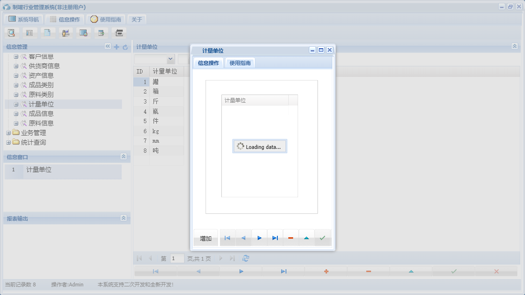Select 原料信息 in the tree

41,123
